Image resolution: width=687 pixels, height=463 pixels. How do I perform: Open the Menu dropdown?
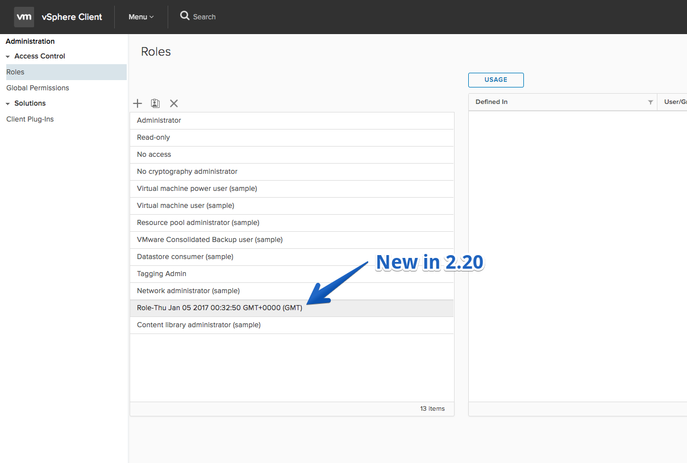point(141,17)
